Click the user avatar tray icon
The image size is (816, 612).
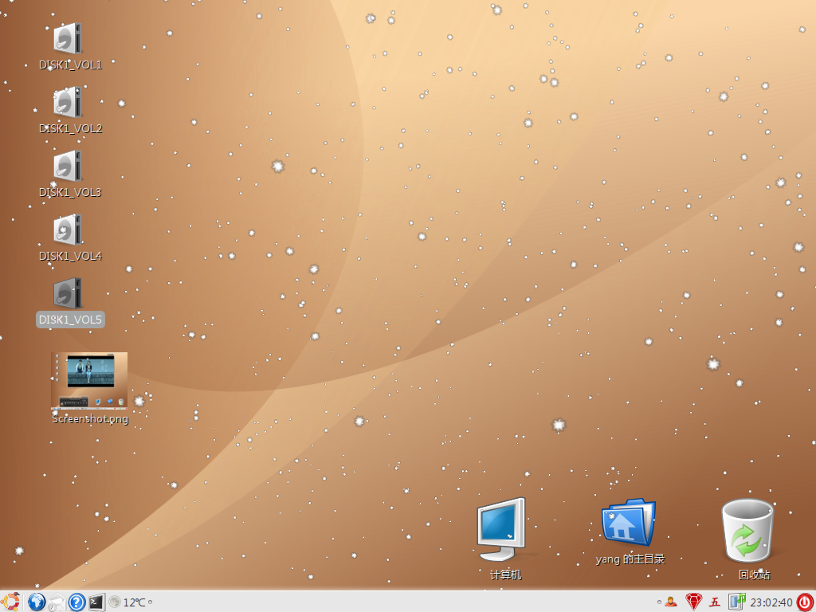click(x=671, y=602)
